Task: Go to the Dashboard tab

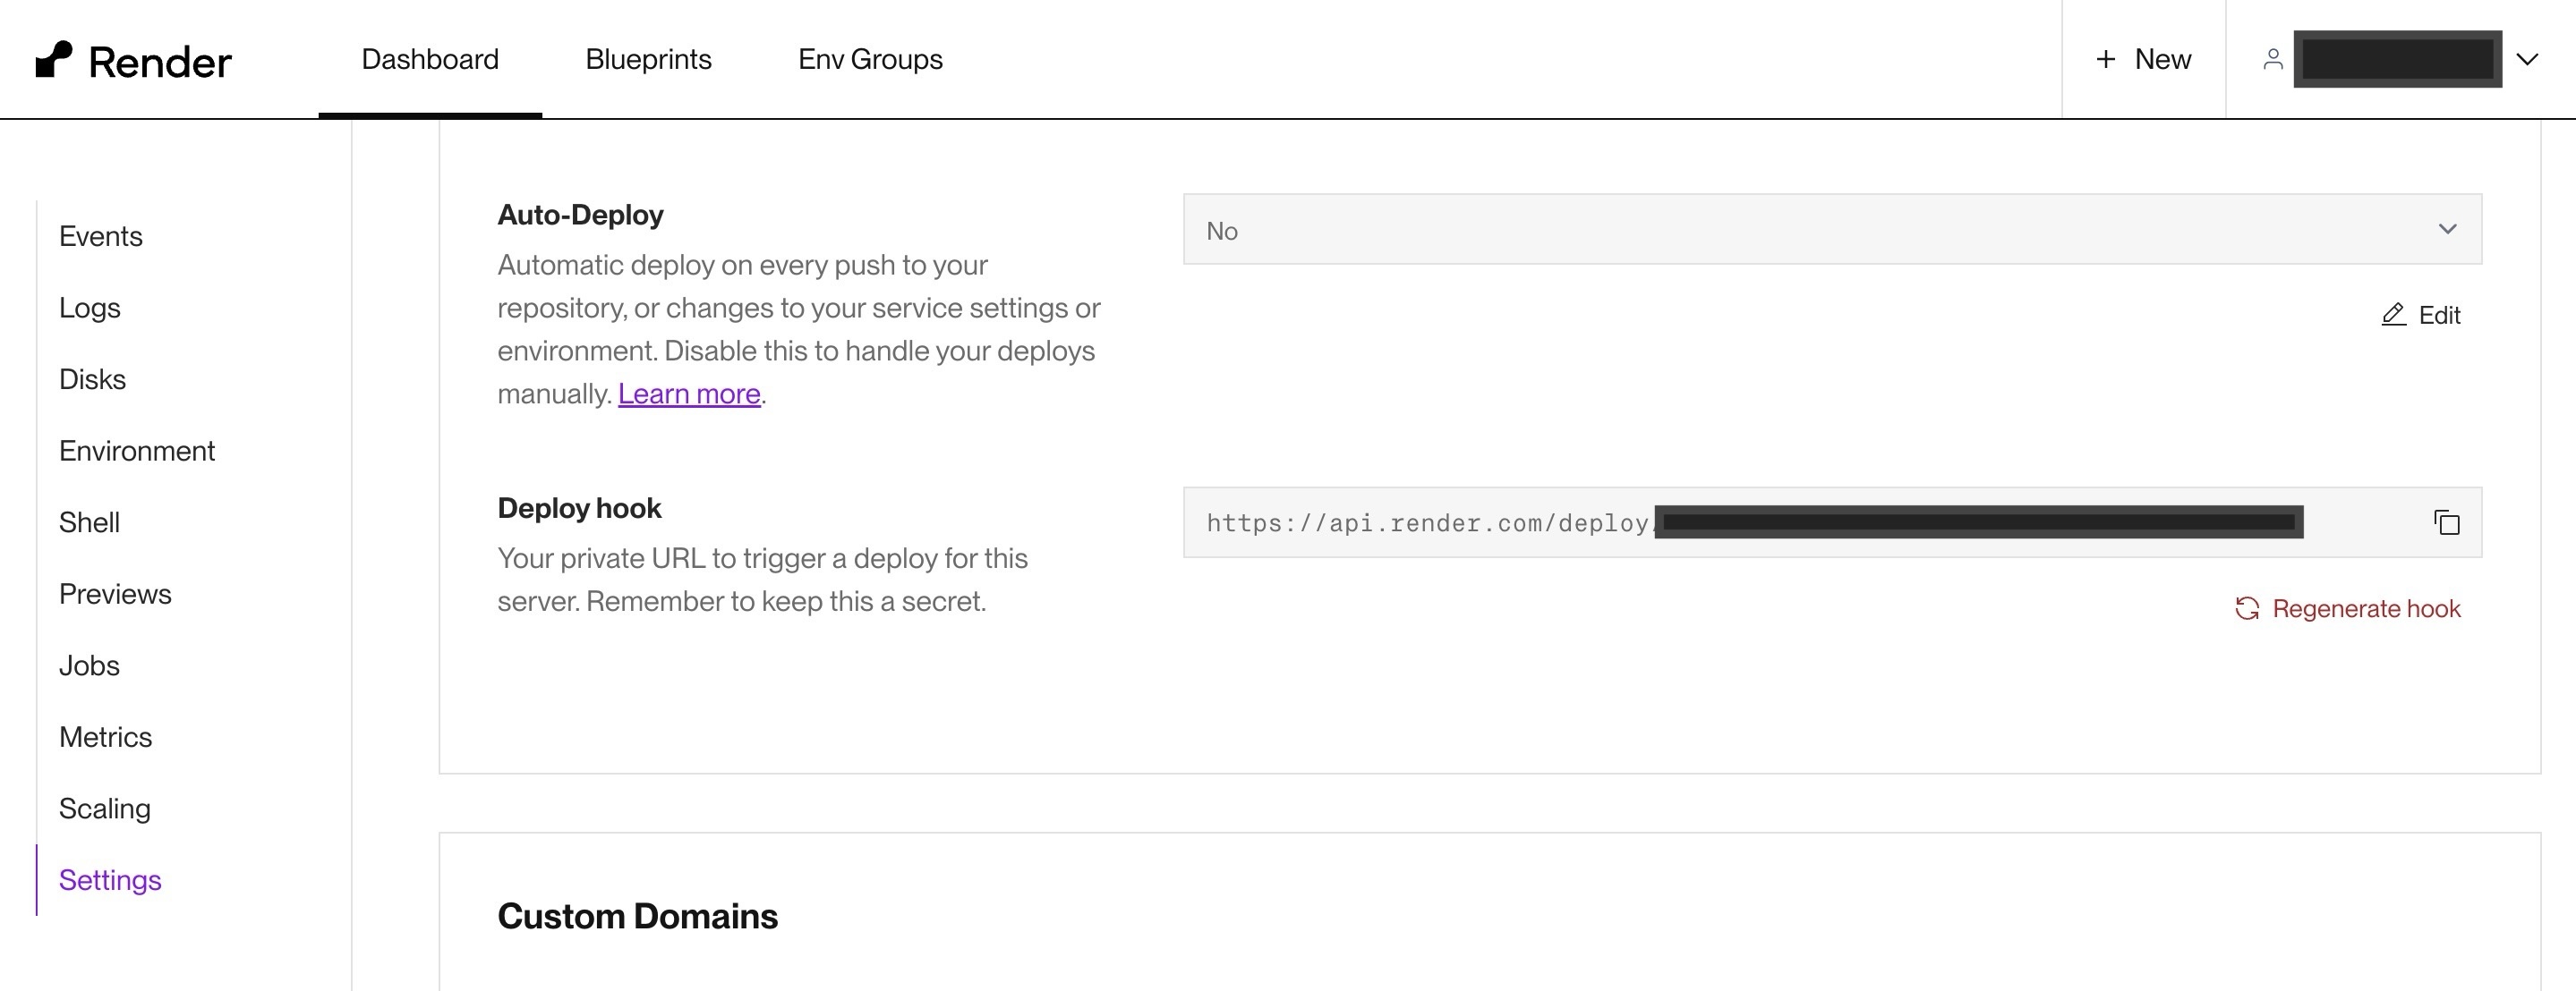Action: [430, 60]
